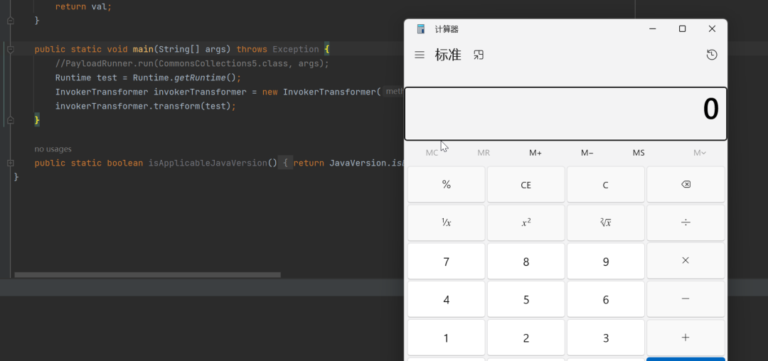The image size is (768, 361).
Task: Click the MR memory recall button
Action: coord(484,153)
